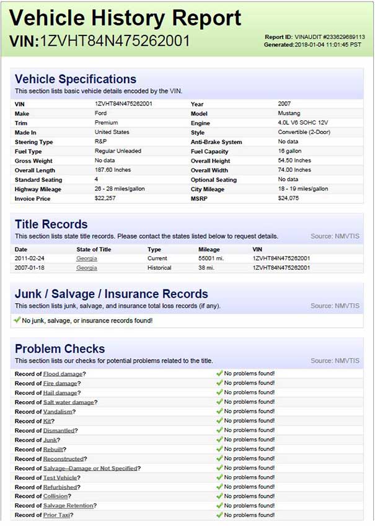Screen dimensions: 375x527
Task: Click Fuel Type value Regular Unleaded
Action: (x=118, y=151)
